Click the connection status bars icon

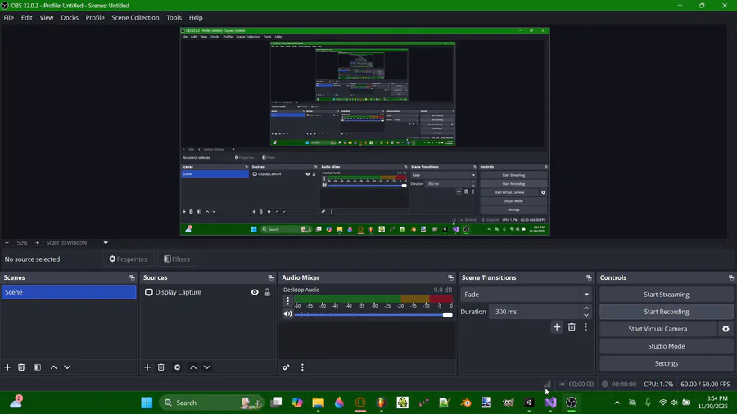(547, 384)
